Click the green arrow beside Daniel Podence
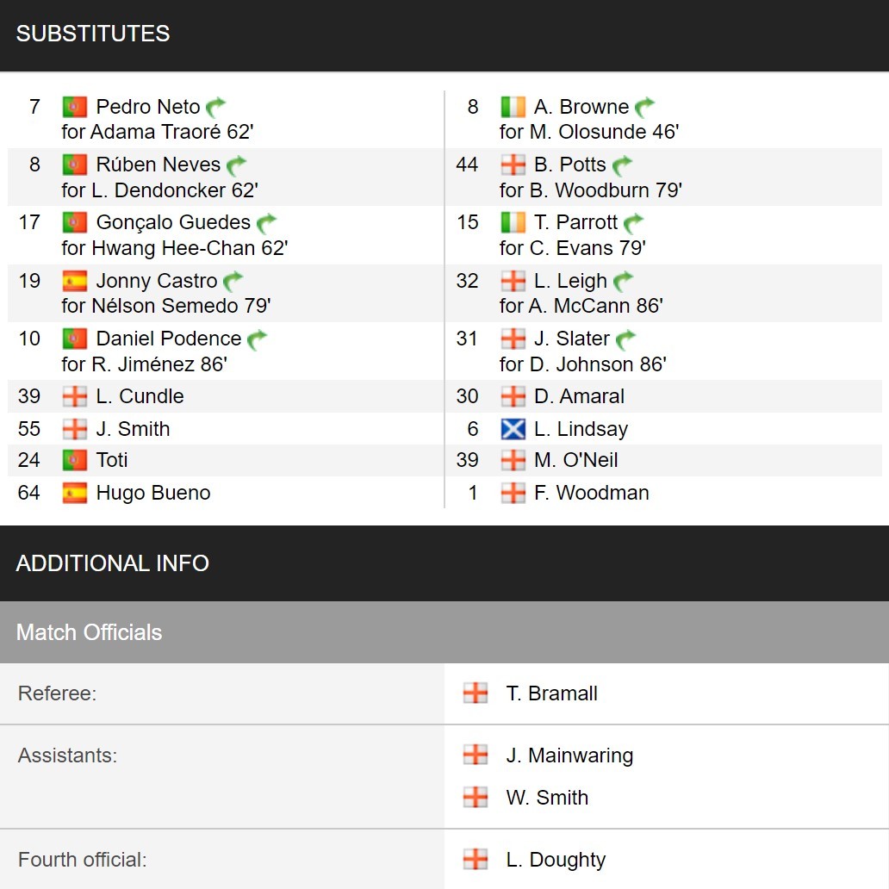The width and height of the screenshot is (889, 889). tap(257, 339)
